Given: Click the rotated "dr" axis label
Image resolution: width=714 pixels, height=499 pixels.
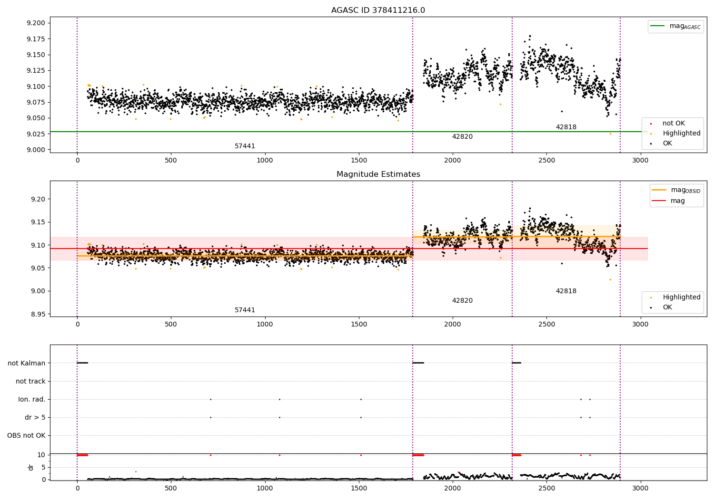Looking at the screenshot, I should [31, 467].
